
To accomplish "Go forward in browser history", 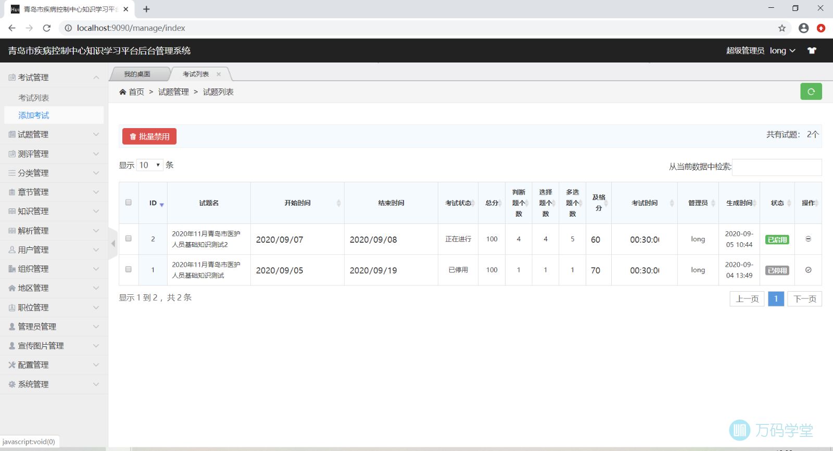I will coord(29,28).
